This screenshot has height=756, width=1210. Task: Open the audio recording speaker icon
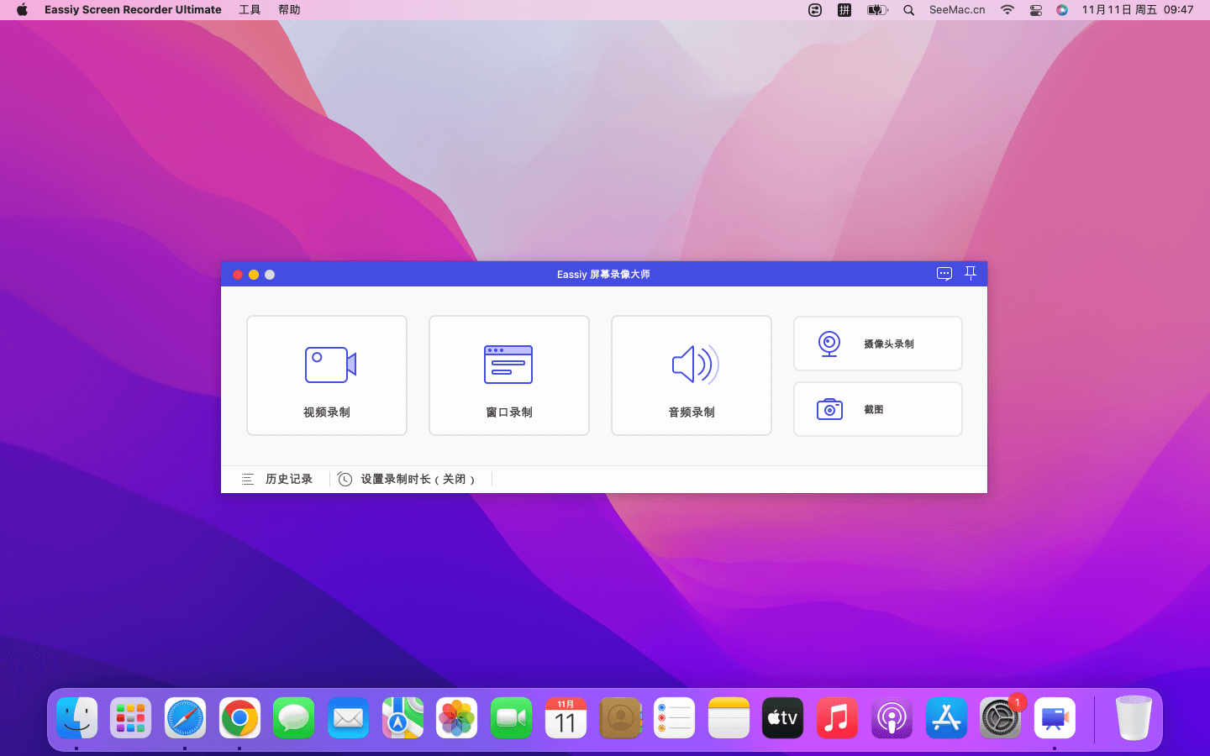694,365
